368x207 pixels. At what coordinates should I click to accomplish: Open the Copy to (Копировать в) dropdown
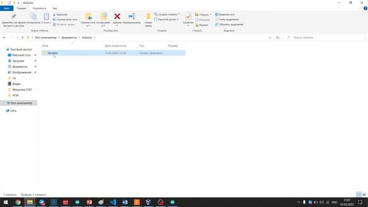click(103, 20)
